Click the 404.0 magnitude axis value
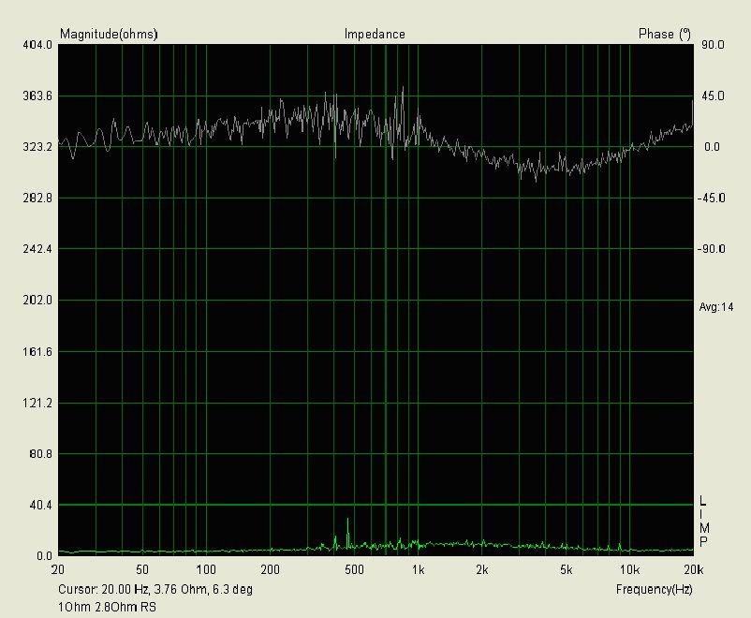751x618 pixels. [37, 45]
